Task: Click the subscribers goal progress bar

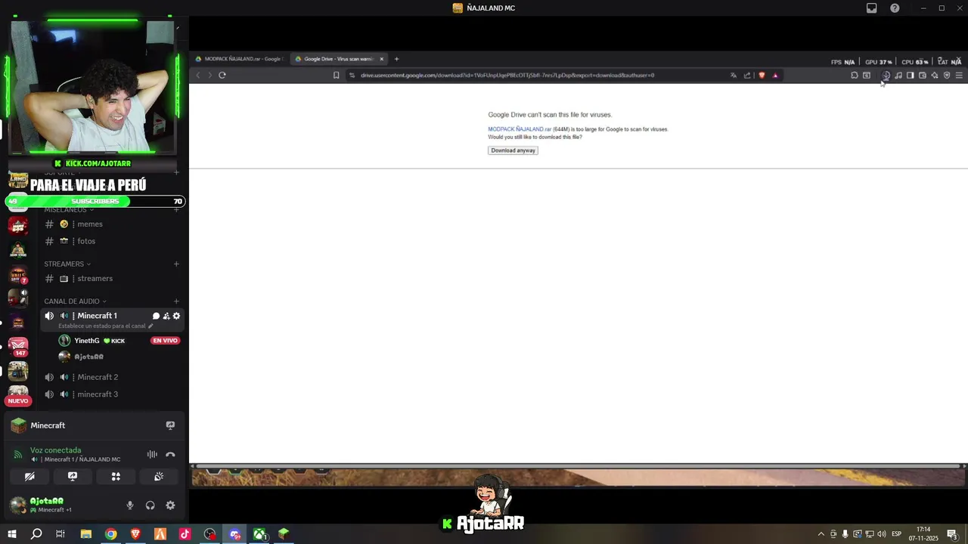Action: coord(95,201)
